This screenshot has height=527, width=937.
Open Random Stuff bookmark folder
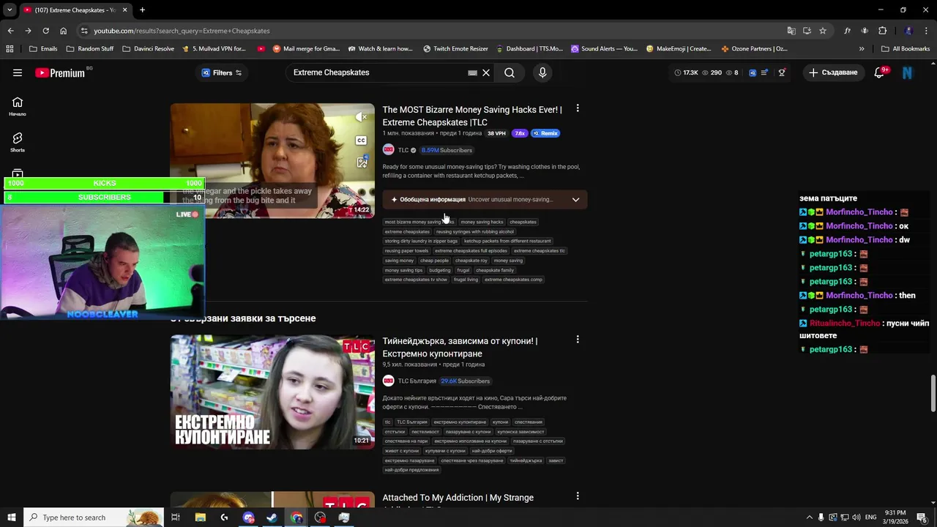(x=90, y=49)
